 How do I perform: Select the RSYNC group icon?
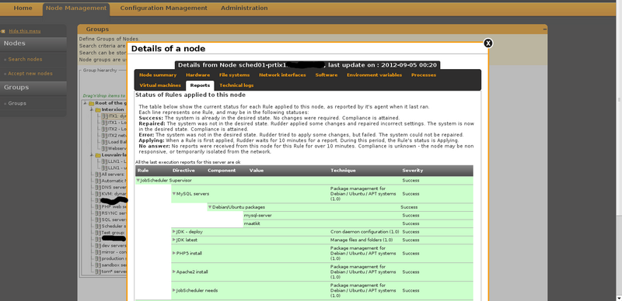pyautogui.click(x=98, y=213)
